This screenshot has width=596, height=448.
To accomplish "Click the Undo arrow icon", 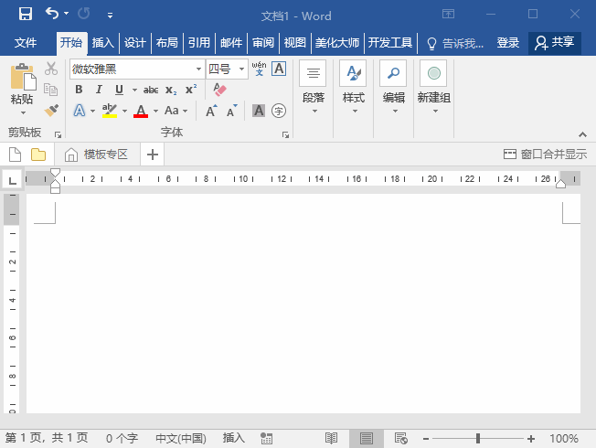I will pos(52,15).
